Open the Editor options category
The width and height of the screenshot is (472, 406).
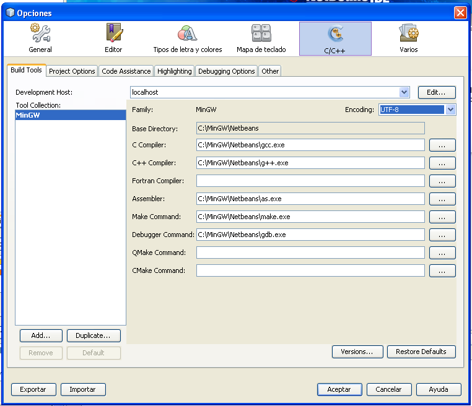pos(113,39)
